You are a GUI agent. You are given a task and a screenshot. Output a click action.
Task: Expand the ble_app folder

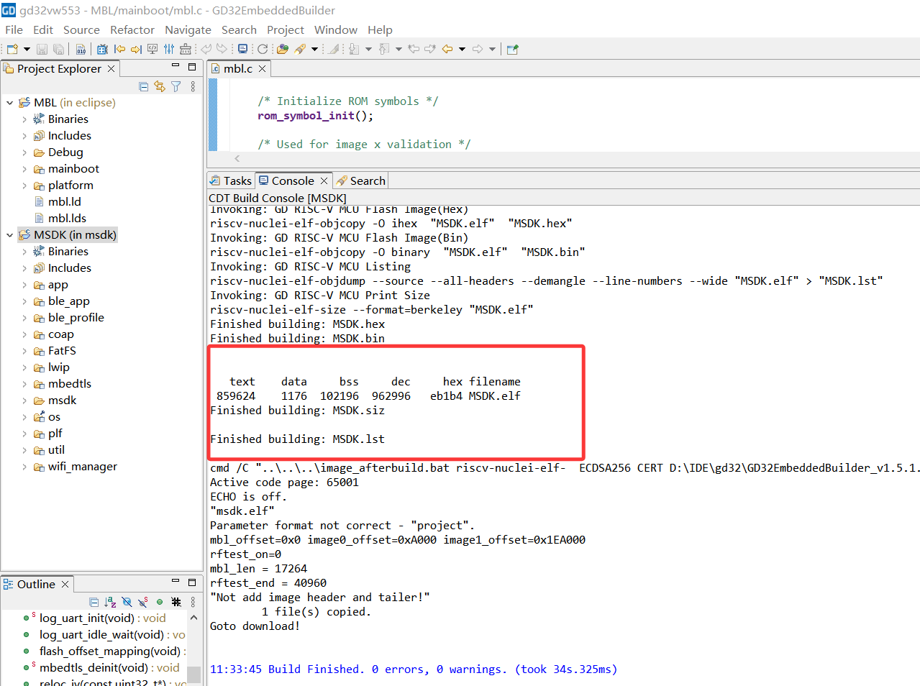(x=24, y=301)
